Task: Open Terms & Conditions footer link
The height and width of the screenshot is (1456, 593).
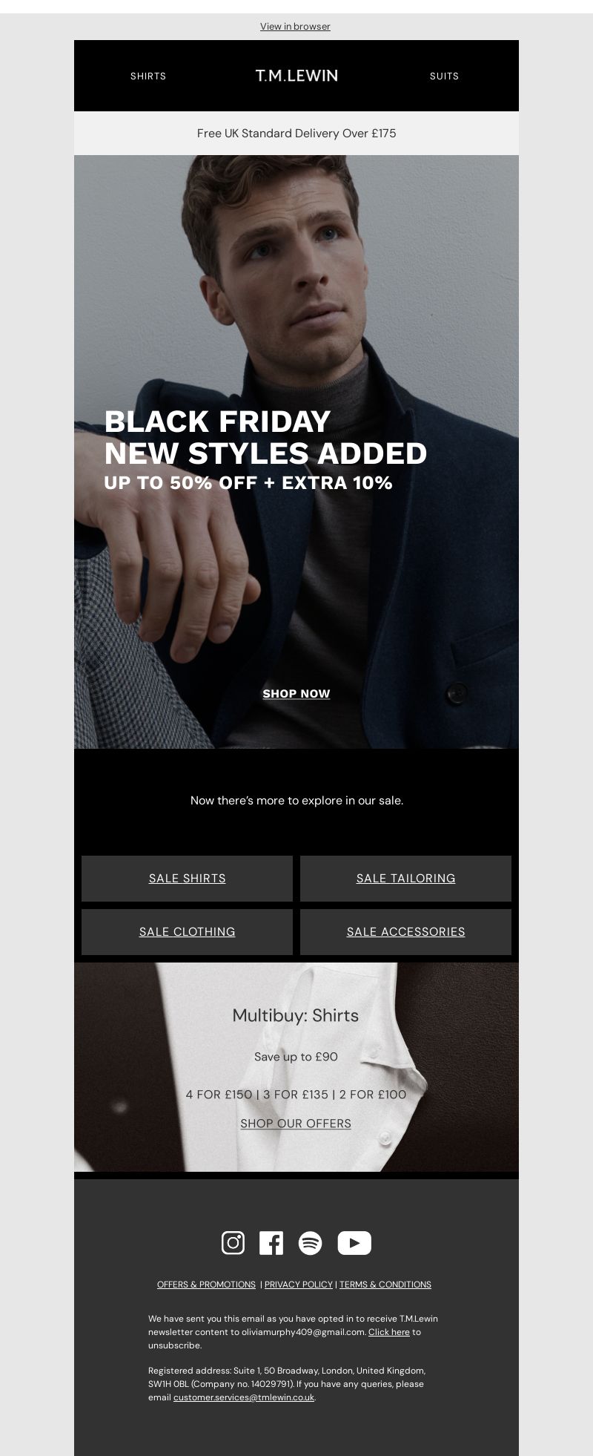Action: point(385,1285)
